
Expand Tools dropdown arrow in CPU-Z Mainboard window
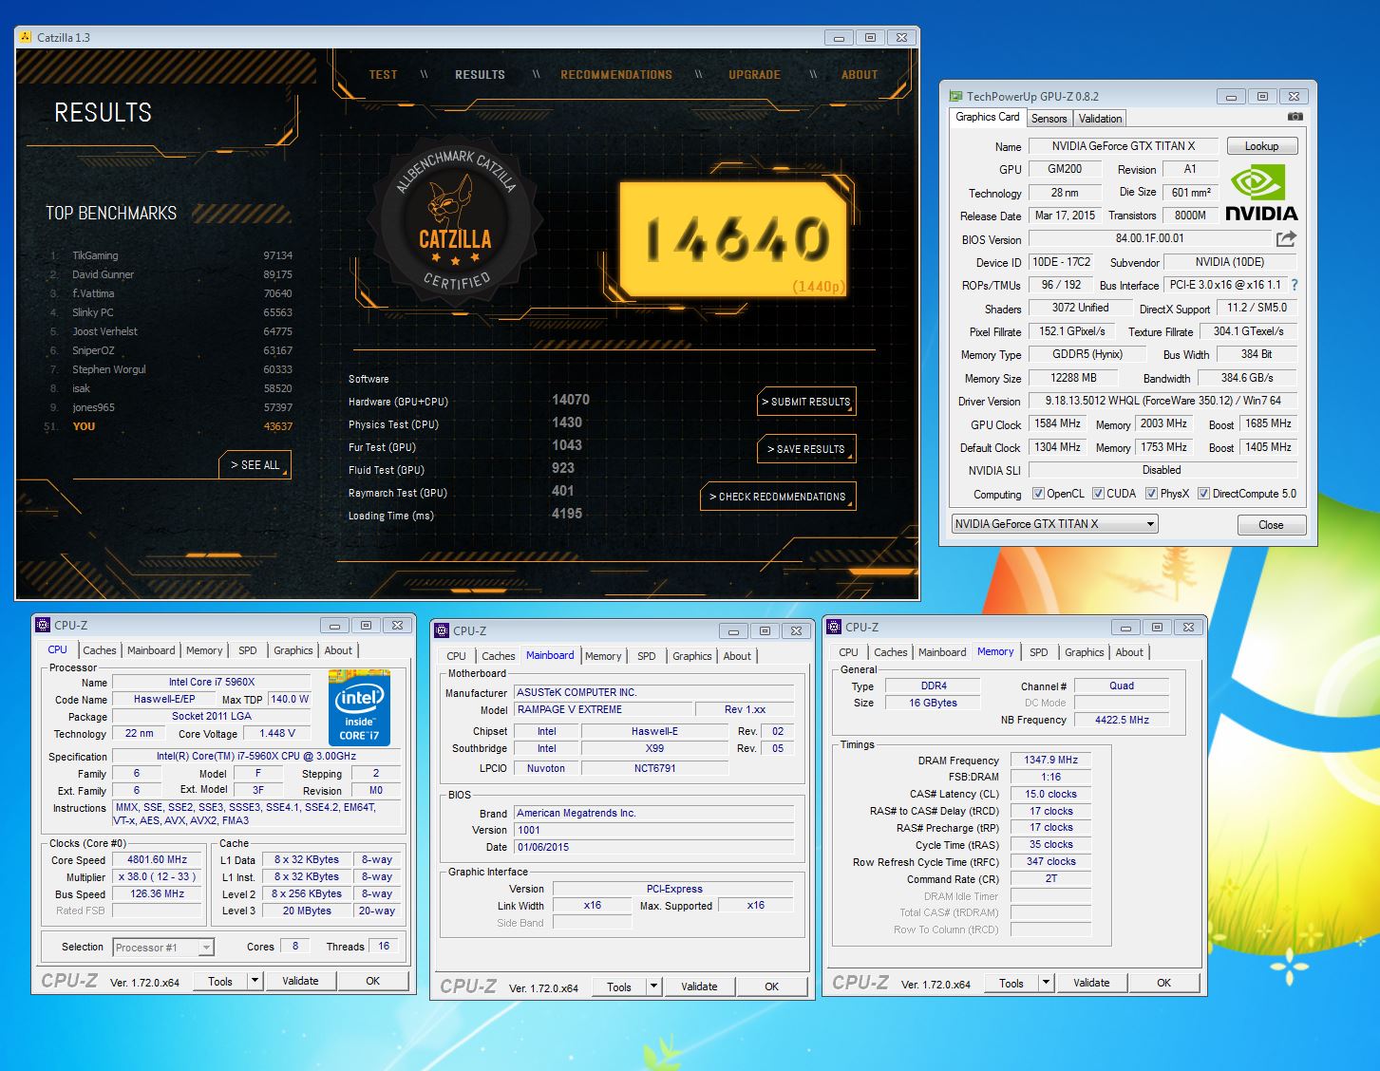click(x=653, y=986)
